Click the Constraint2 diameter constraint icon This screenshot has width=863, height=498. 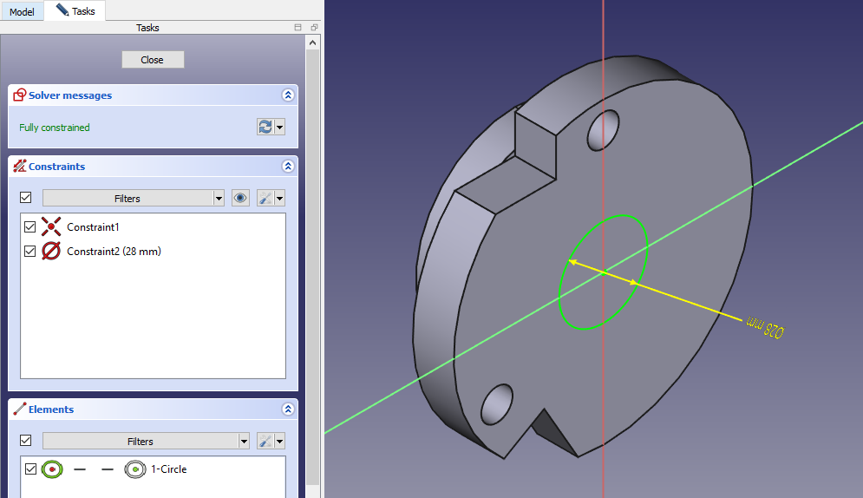click(52, 252)
